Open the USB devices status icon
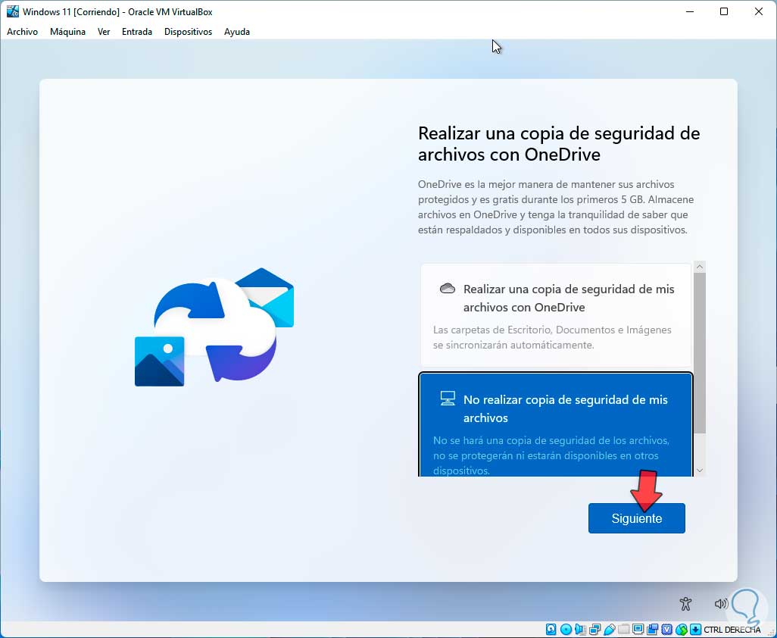Viewport: 777px width, 638px height. (610, 630)
